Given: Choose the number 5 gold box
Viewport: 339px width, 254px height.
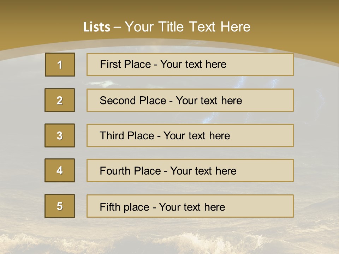Looking at the screenshot, I should (x=60, y=206).
